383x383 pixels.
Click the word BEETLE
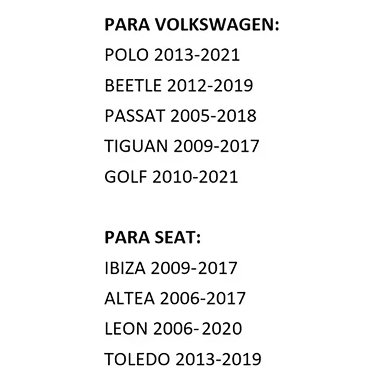[x=133, y=86]
